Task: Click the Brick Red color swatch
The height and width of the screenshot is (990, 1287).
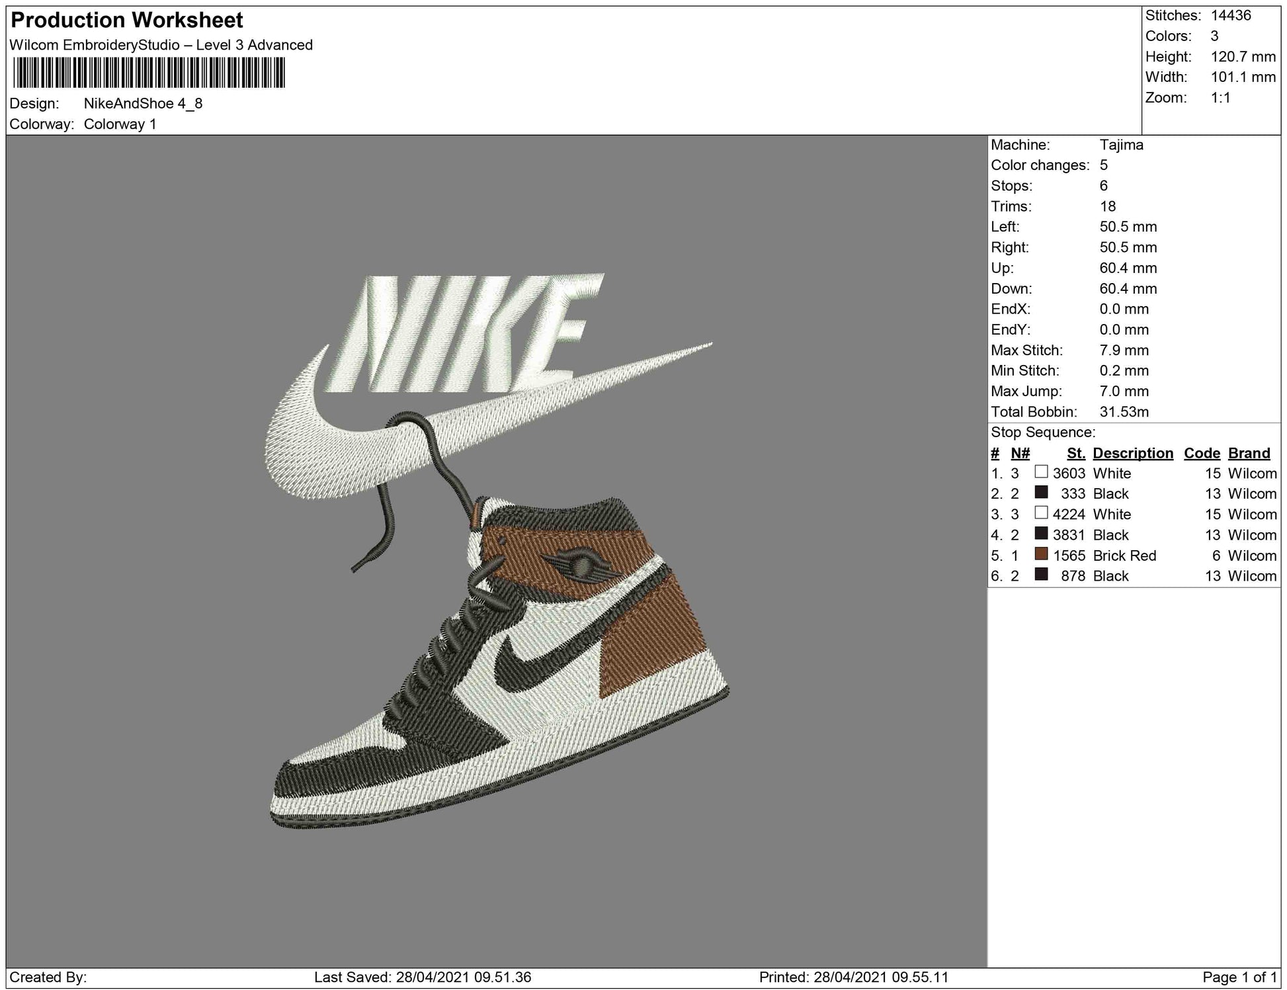Action: 1041,554
